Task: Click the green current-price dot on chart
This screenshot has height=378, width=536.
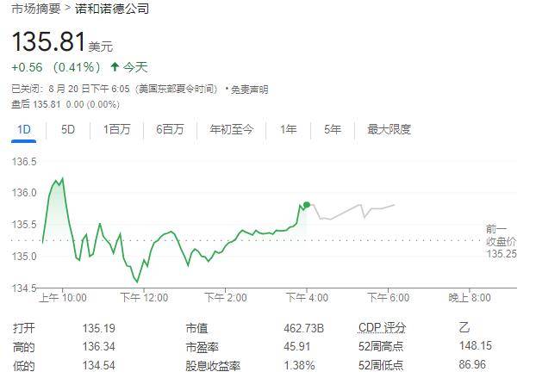Action: pyautogui.click(x=307, y=205)
